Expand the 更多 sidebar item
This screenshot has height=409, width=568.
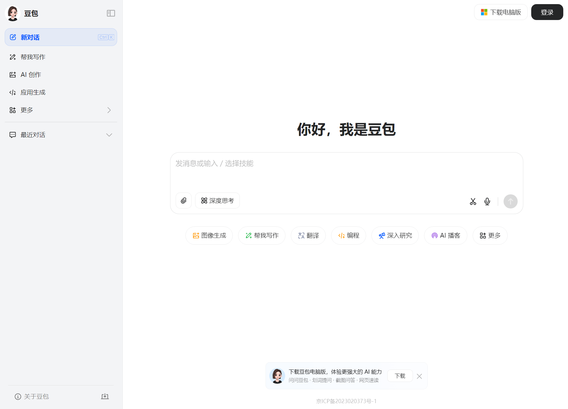coord(109,110)
